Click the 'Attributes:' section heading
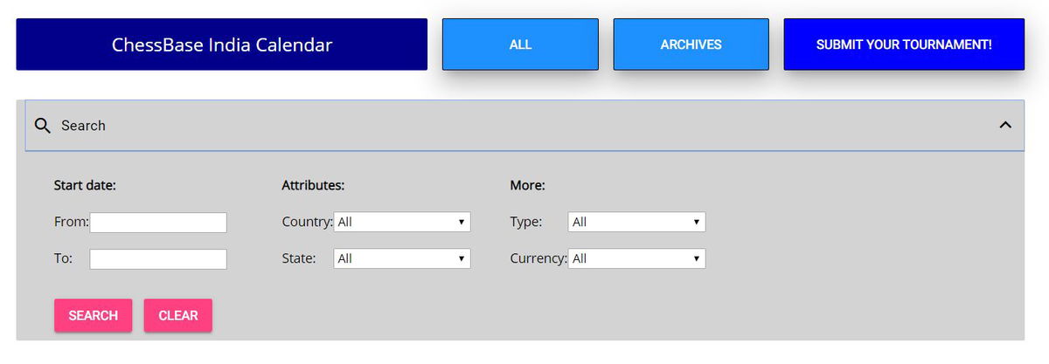The height and width of the screenshot is (364, 1049). point(313,185)
